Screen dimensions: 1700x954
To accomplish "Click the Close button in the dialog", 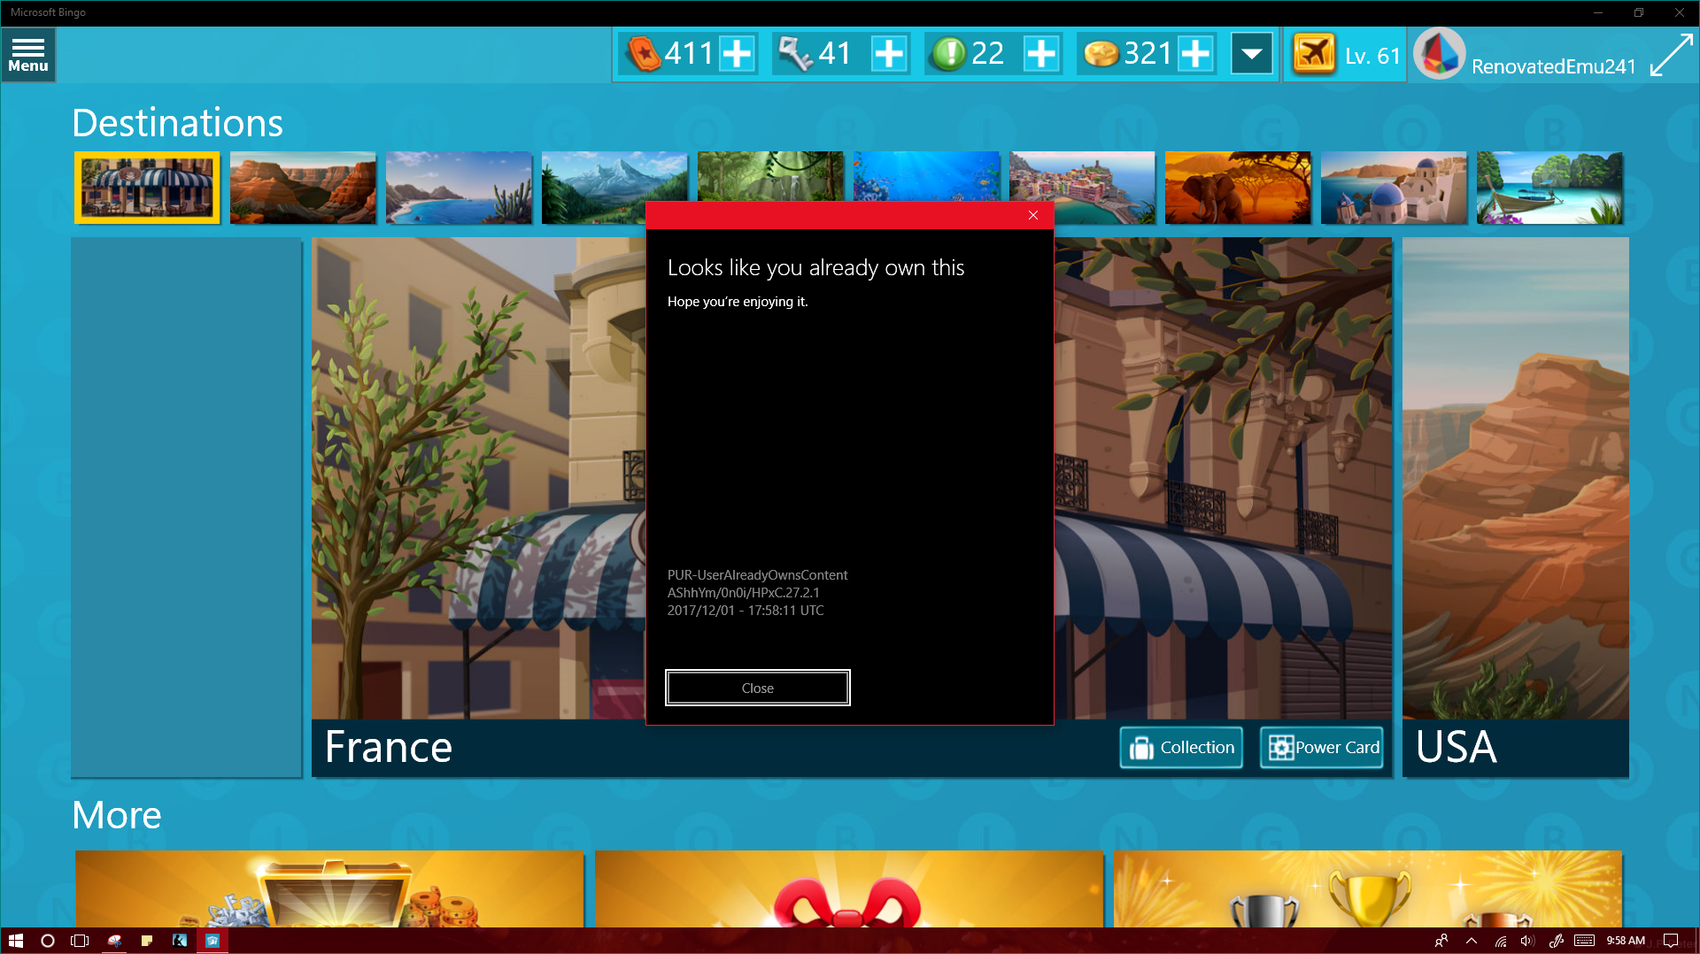I will pos(758,688).
